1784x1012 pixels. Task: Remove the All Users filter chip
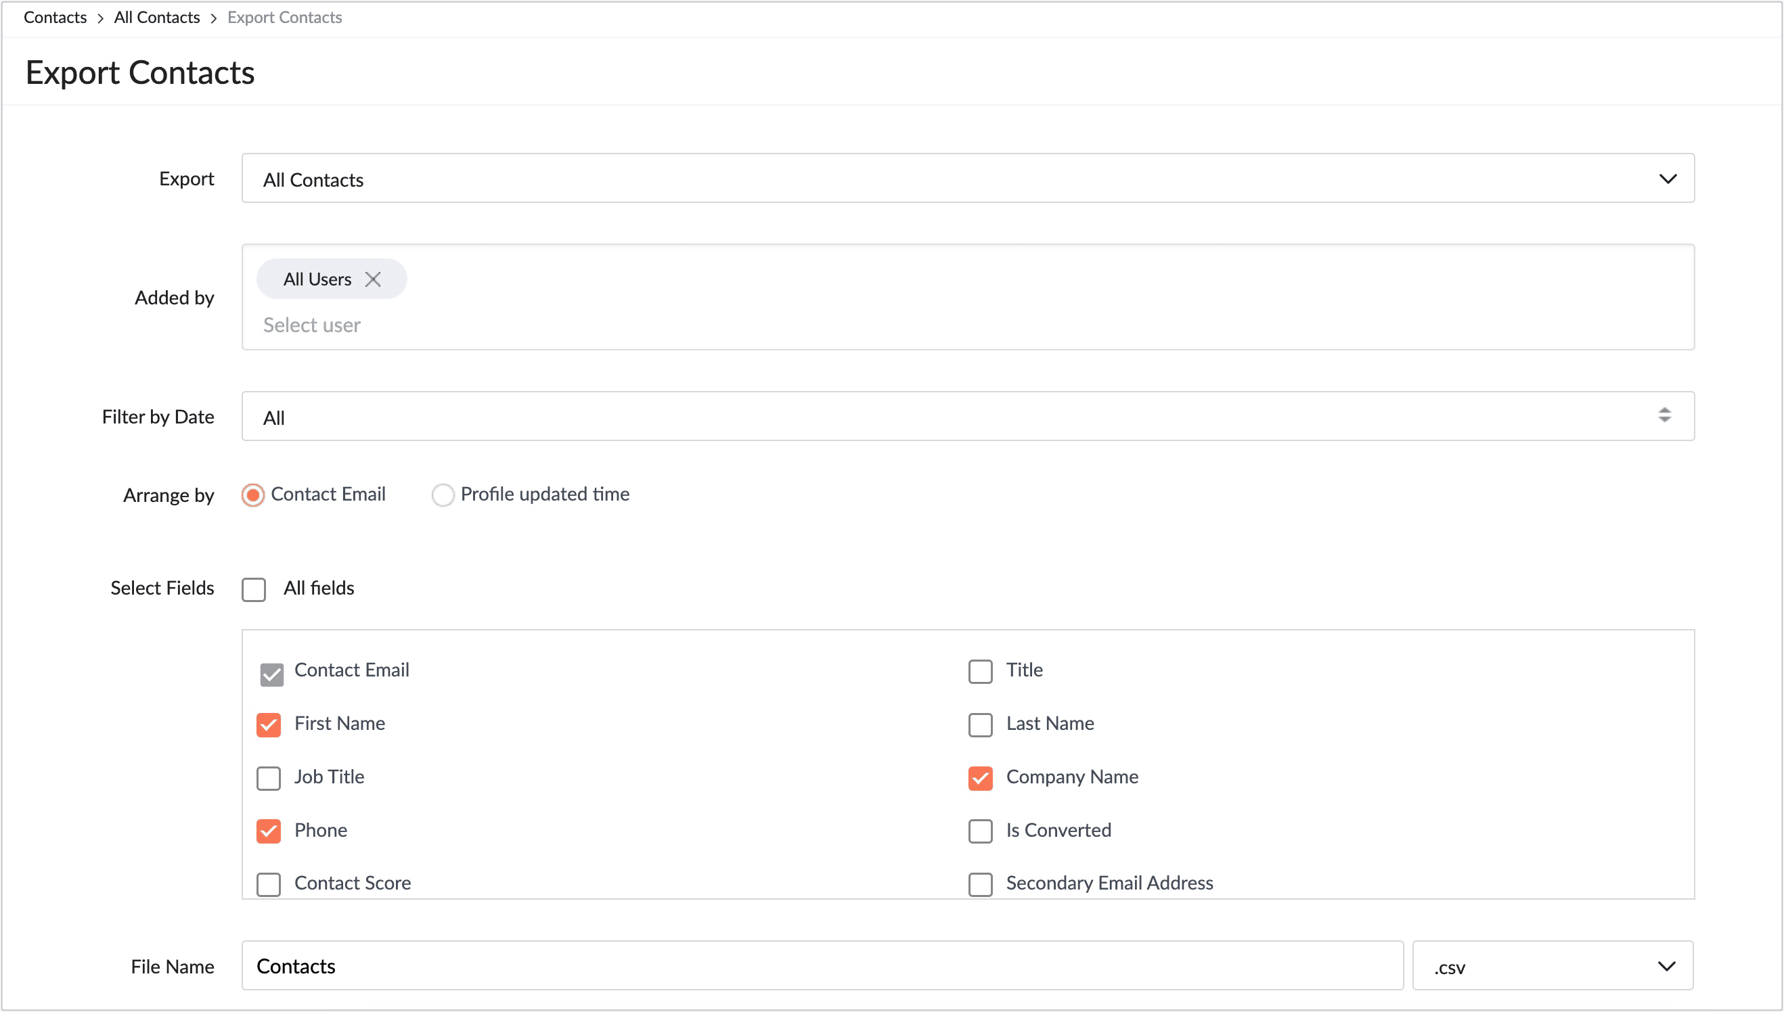(x=373, y=279)
